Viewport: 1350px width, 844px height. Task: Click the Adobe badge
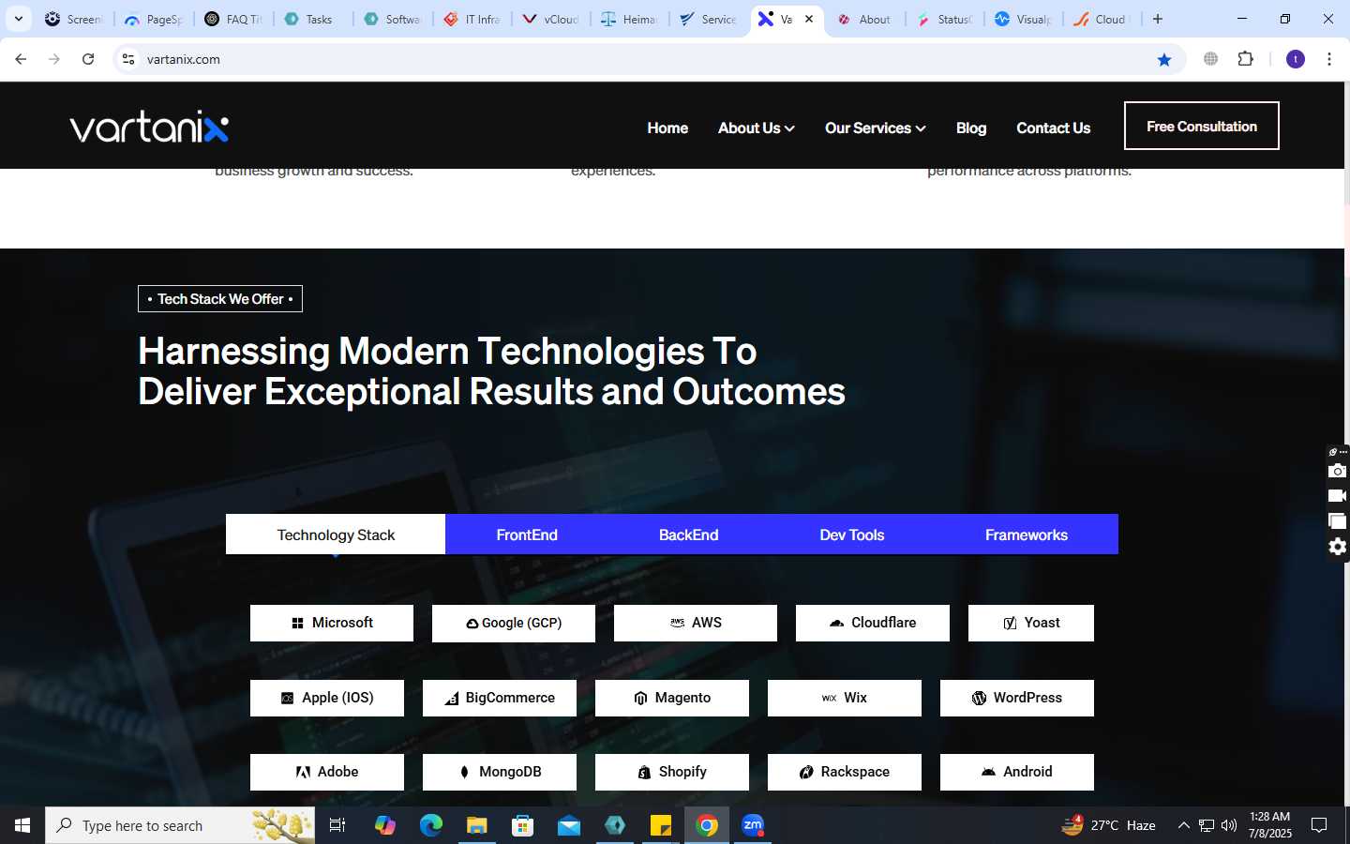(327, 772)
